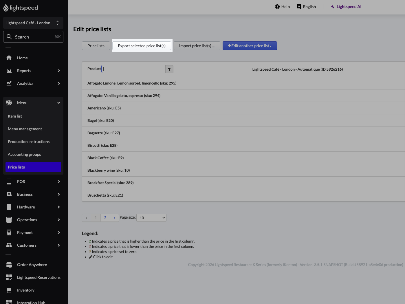Go to Integration Hub
The height and width of the screenshot is (304, 405).
[x=31, y=302]
